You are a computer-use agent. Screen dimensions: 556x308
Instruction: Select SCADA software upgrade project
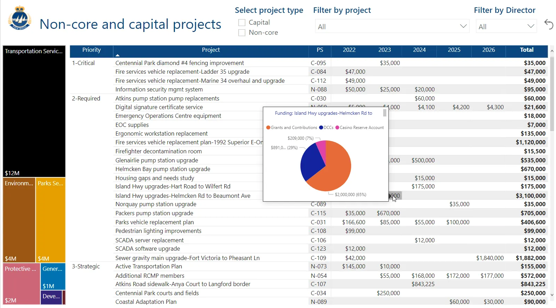click(x=147, y=249)
